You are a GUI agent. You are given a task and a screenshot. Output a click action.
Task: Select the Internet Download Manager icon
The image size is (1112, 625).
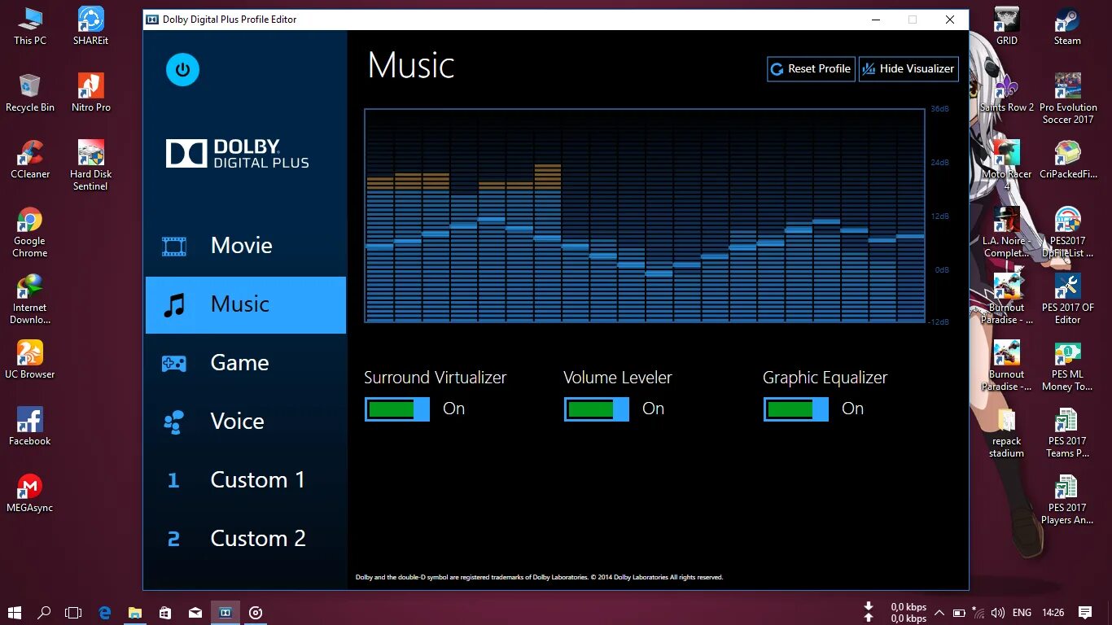tap(30, 299)
